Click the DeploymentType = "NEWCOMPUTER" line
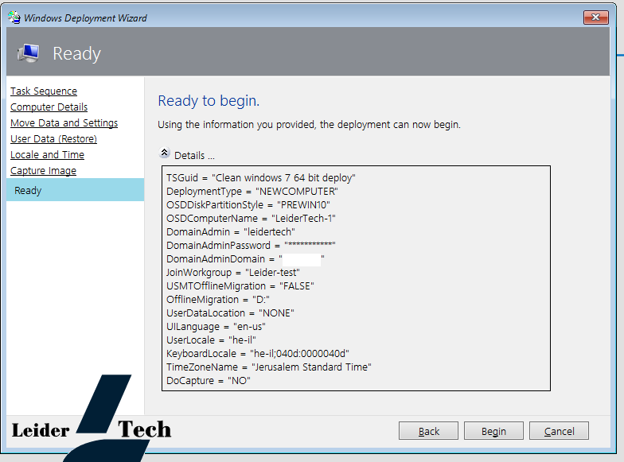 pyautogui.click(x=252, y=191)
